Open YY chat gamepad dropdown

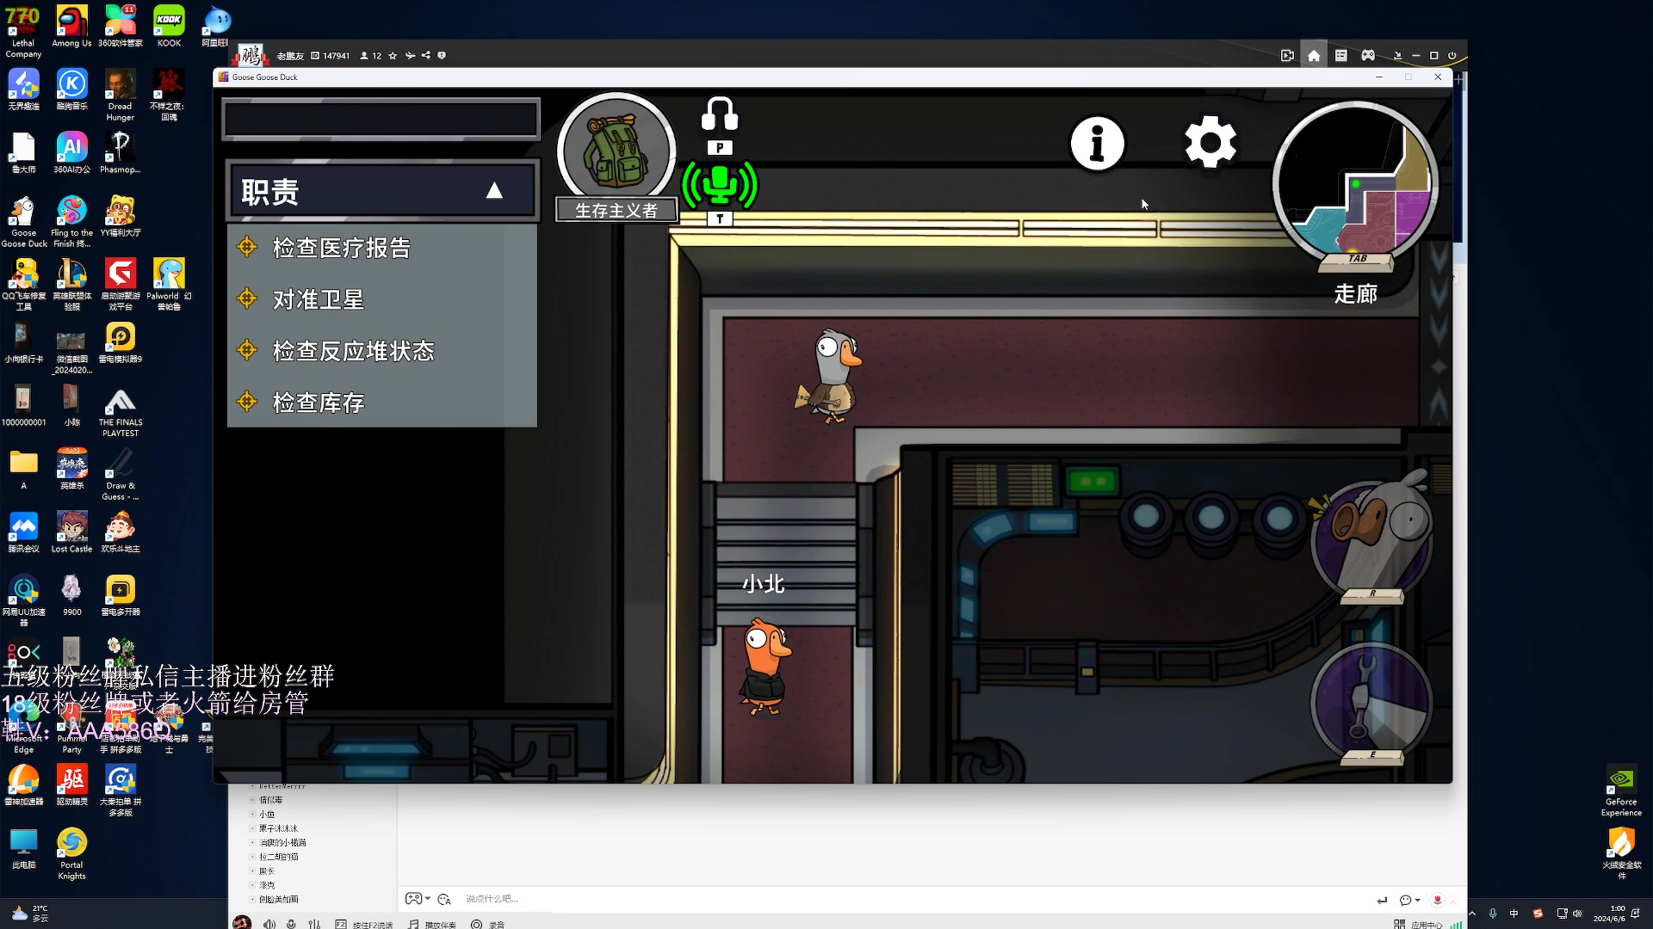tap(418, 899)
